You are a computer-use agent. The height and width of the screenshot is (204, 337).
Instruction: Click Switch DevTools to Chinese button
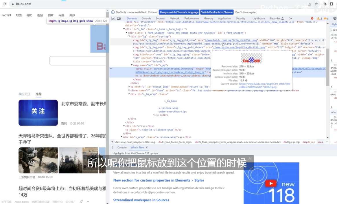pos(217,12)
